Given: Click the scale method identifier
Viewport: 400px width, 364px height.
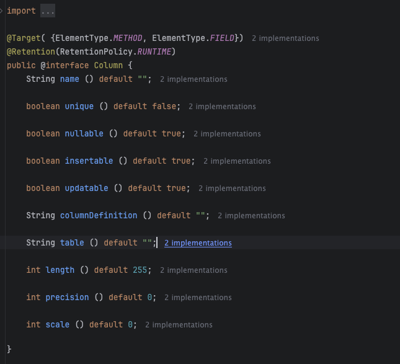Looking at the screenshot, I should pyautogui.click(x=58, y=325).
